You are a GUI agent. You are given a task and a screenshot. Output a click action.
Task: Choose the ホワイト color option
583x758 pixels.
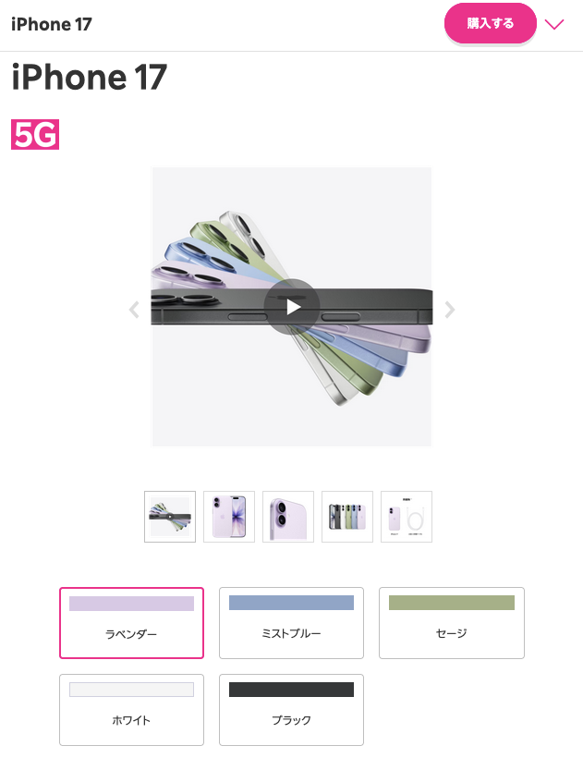[x=131, y=710]
